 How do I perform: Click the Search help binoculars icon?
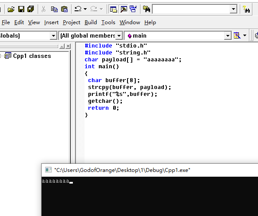tap(246, 9)
